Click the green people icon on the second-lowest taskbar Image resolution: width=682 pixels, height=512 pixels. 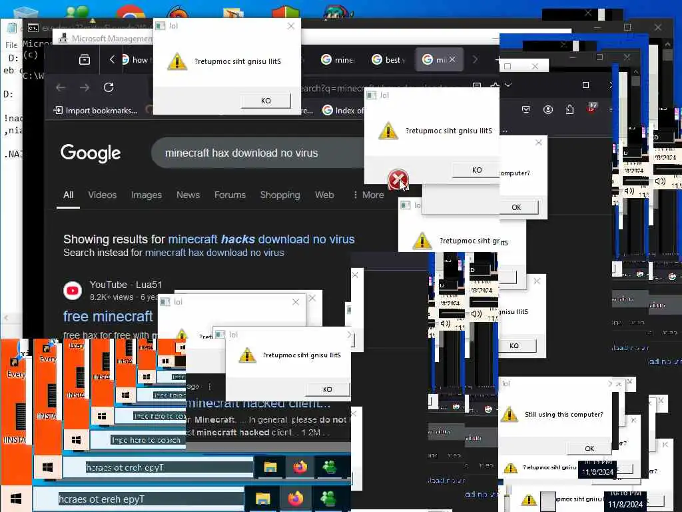[329, 467]
